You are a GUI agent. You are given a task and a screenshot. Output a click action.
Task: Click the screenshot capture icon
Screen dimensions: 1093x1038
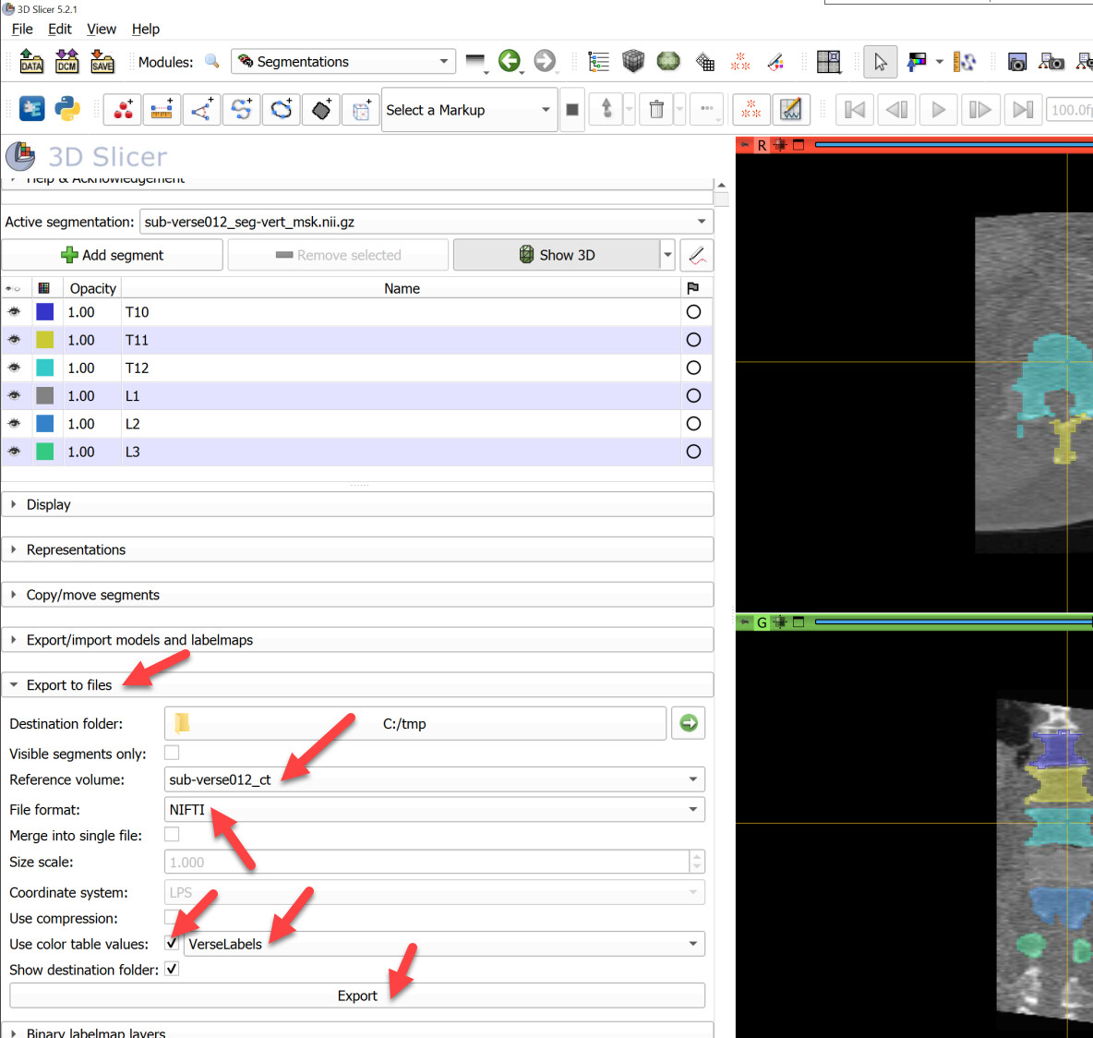click(x=1016, y=61)
